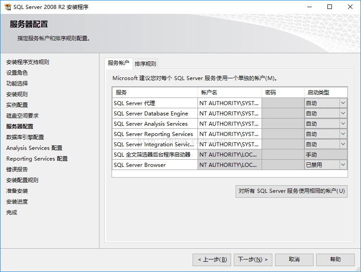Open startup type dropdown for Database Engine
The height and width of the screenshot is (272, 361).
[343, 113]
